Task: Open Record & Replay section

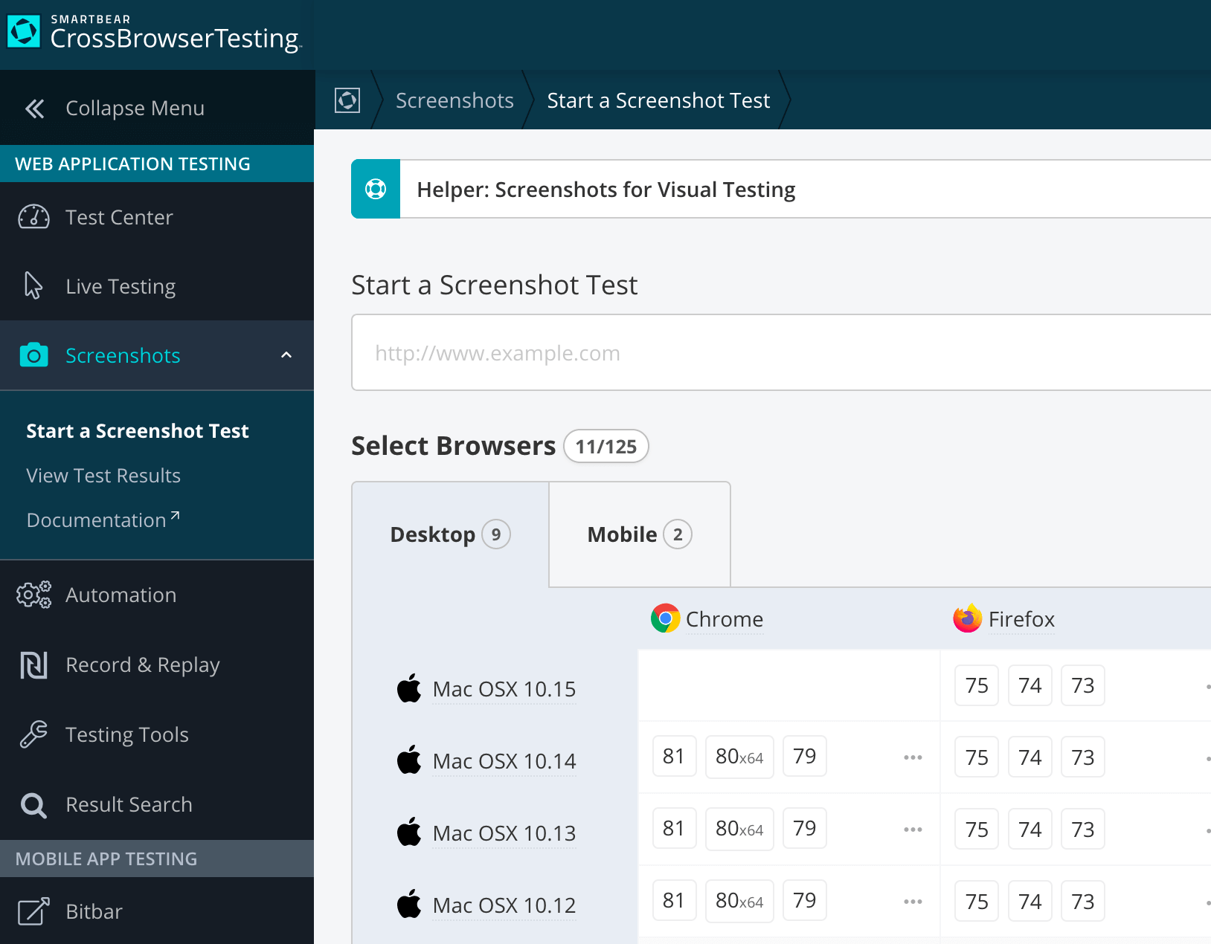Action: point(157,665)
